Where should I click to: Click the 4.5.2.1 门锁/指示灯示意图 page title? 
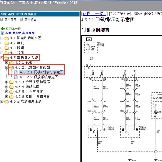click(x=108, y=20)
